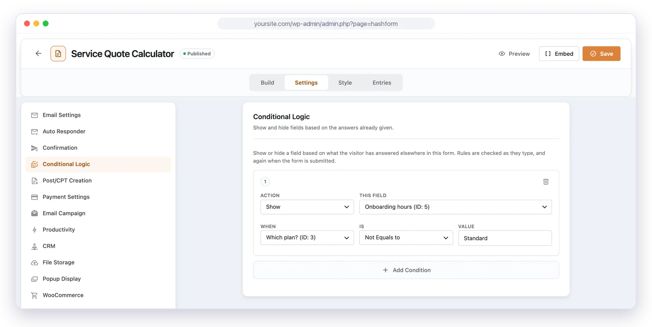Open the When dropdown showing Which plan?

click(x=307, y=237)
